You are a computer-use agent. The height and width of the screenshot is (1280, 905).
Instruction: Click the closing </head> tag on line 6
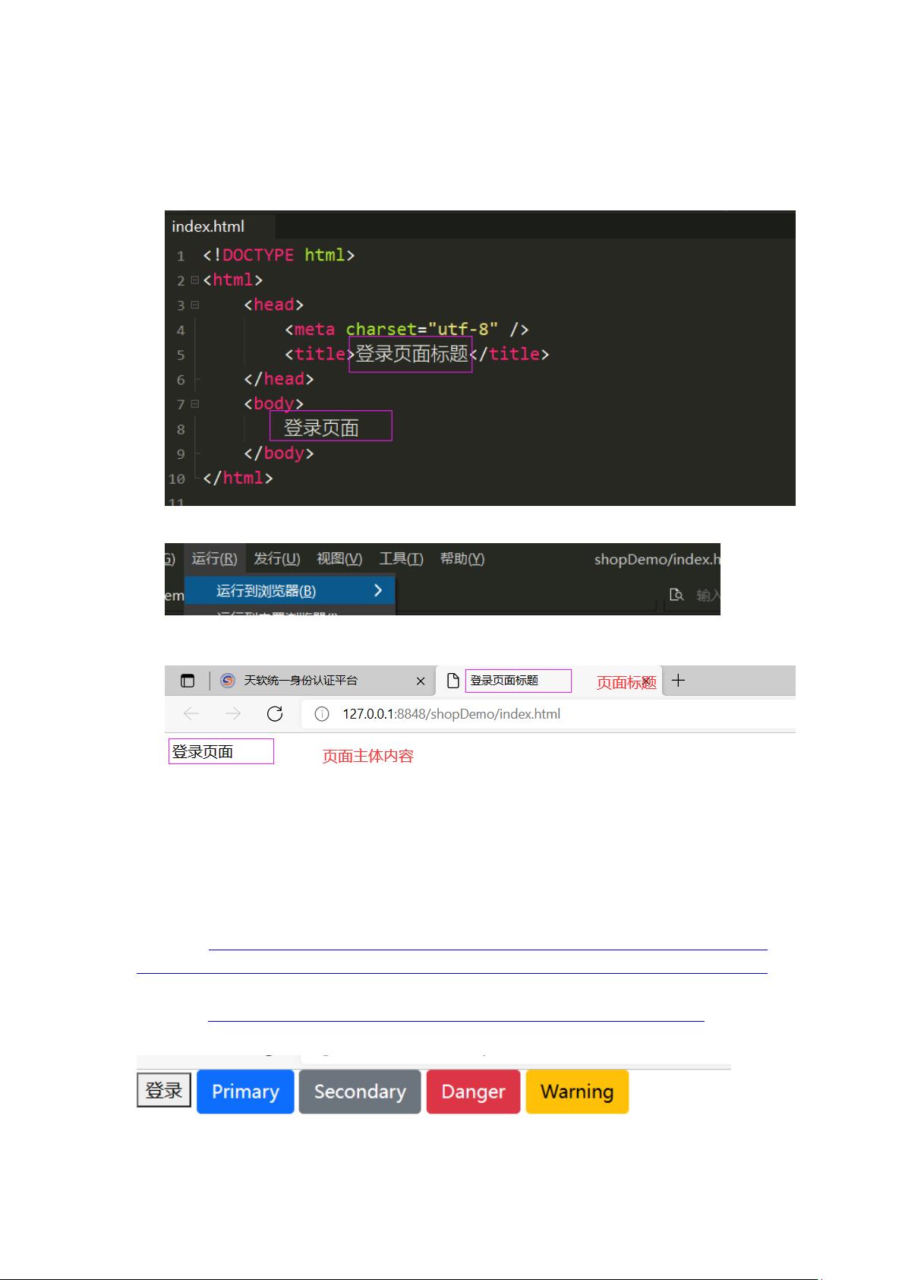[279, 378]
